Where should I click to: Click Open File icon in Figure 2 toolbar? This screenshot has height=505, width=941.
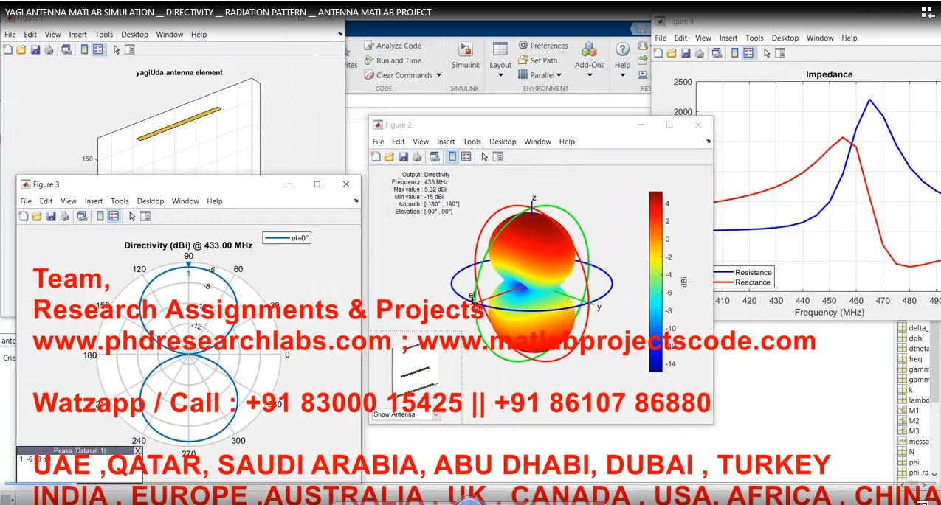(x=389, y=156)
